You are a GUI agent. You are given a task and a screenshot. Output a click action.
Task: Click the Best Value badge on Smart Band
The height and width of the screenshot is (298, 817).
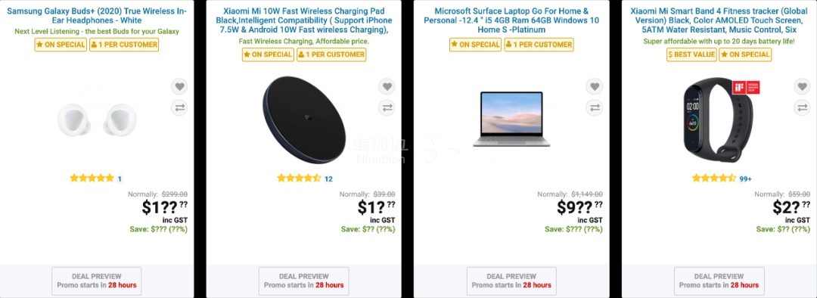pos(691,54)
